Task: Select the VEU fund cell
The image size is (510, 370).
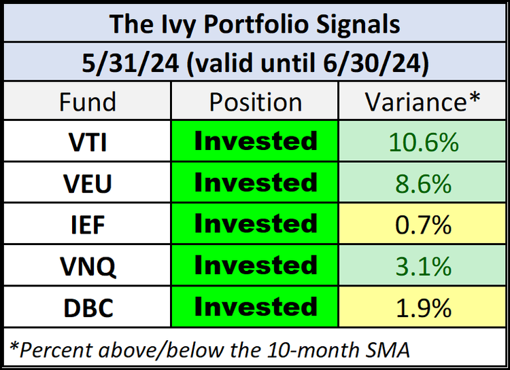Action: [x=88, y=183]
